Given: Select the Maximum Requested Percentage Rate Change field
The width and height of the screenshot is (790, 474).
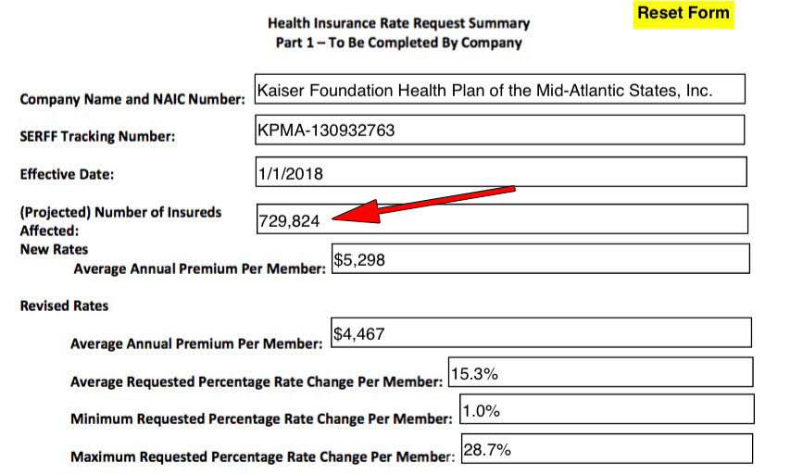Looking at the screenshot, I should point(606,450).
